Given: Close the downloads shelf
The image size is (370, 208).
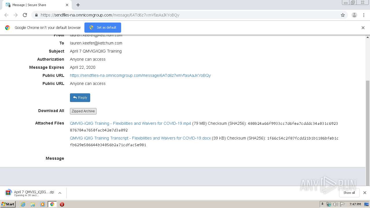Looking at the screenshot, I should [x=365, y=193].
